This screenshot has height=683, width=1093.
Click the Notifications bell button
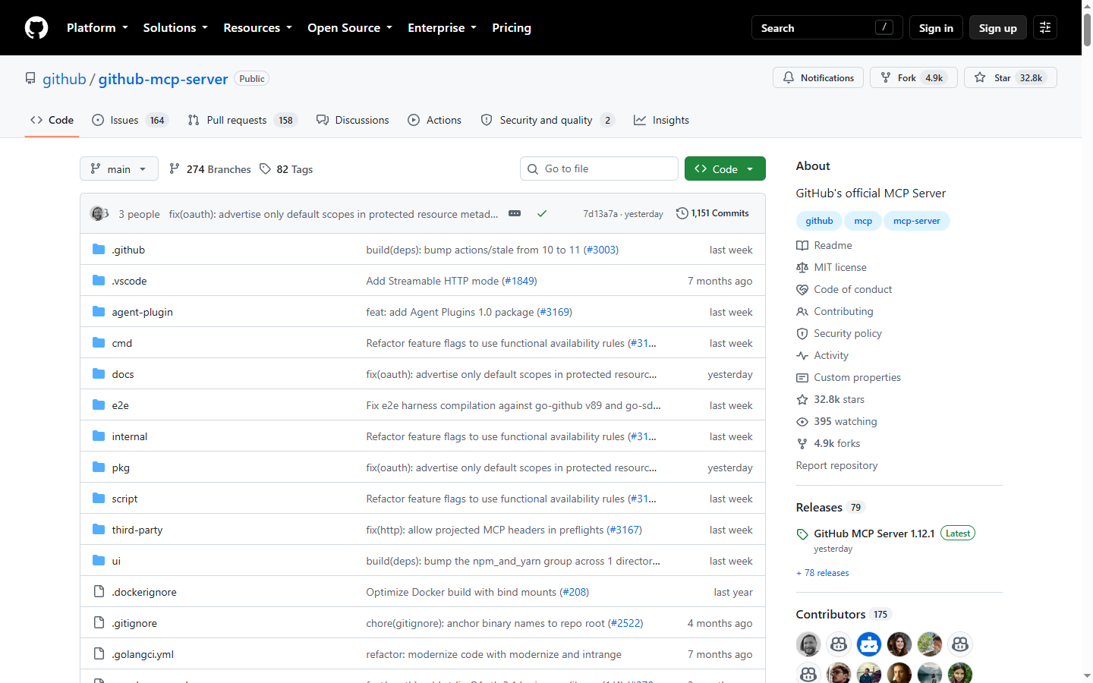coord(818,77)
